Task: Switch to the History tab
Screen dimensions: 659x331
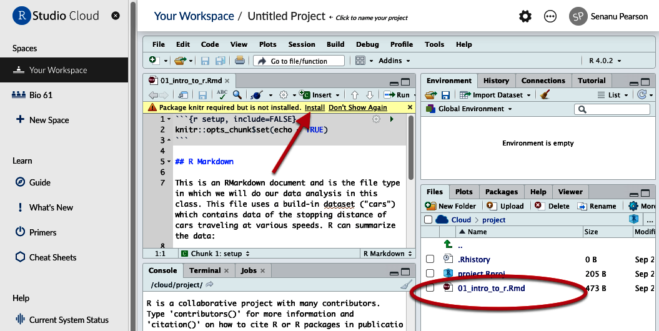Action: (496, 81)
